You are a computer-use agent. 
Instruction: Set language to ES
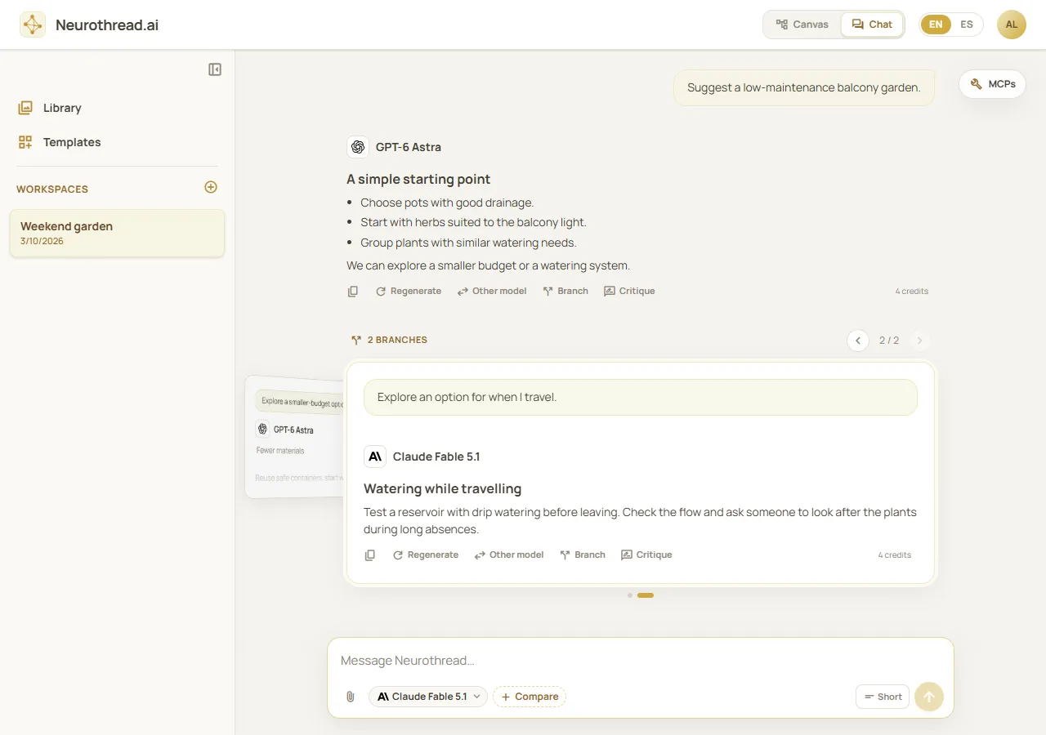click(x=967, y=24)
